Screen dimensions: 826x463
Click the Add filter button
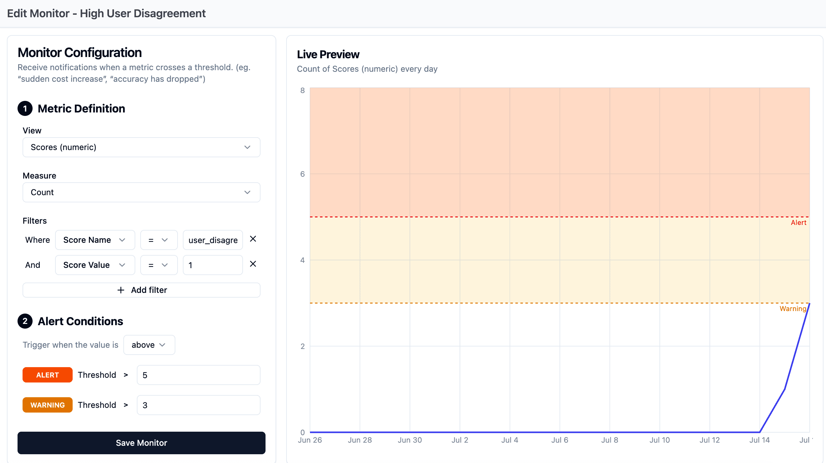(x=142, y=290)
